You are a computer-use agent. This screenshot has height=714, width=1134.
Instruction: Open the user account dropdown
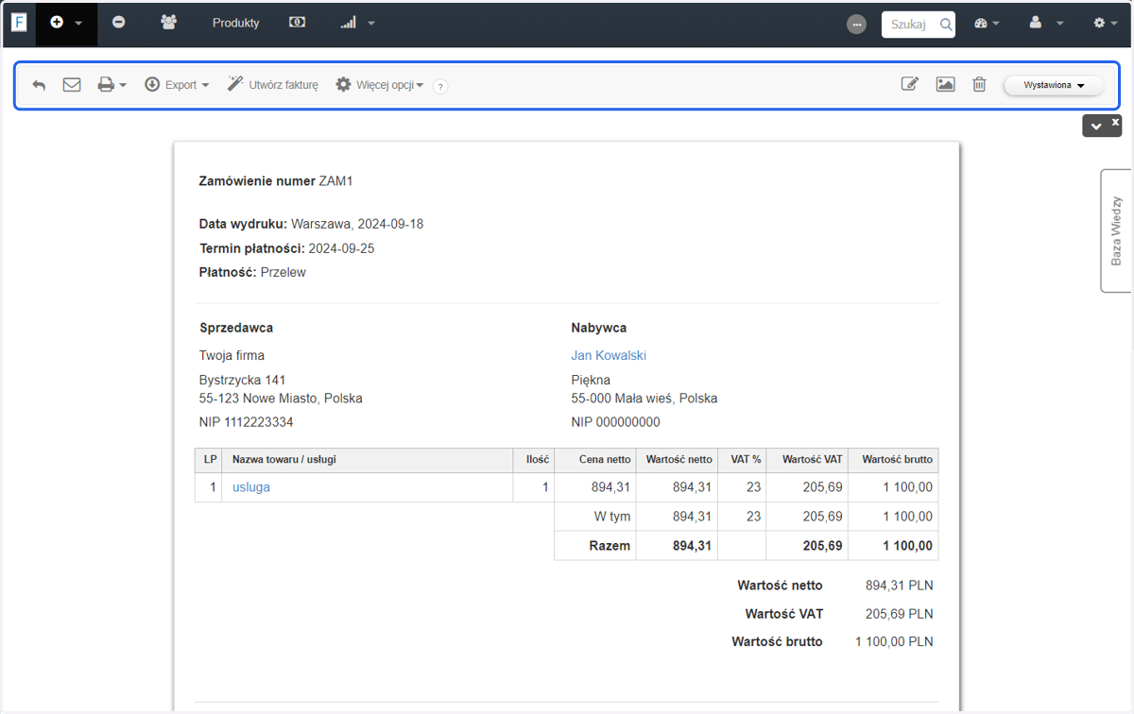pyautogui.click(x=1046, y=24)
